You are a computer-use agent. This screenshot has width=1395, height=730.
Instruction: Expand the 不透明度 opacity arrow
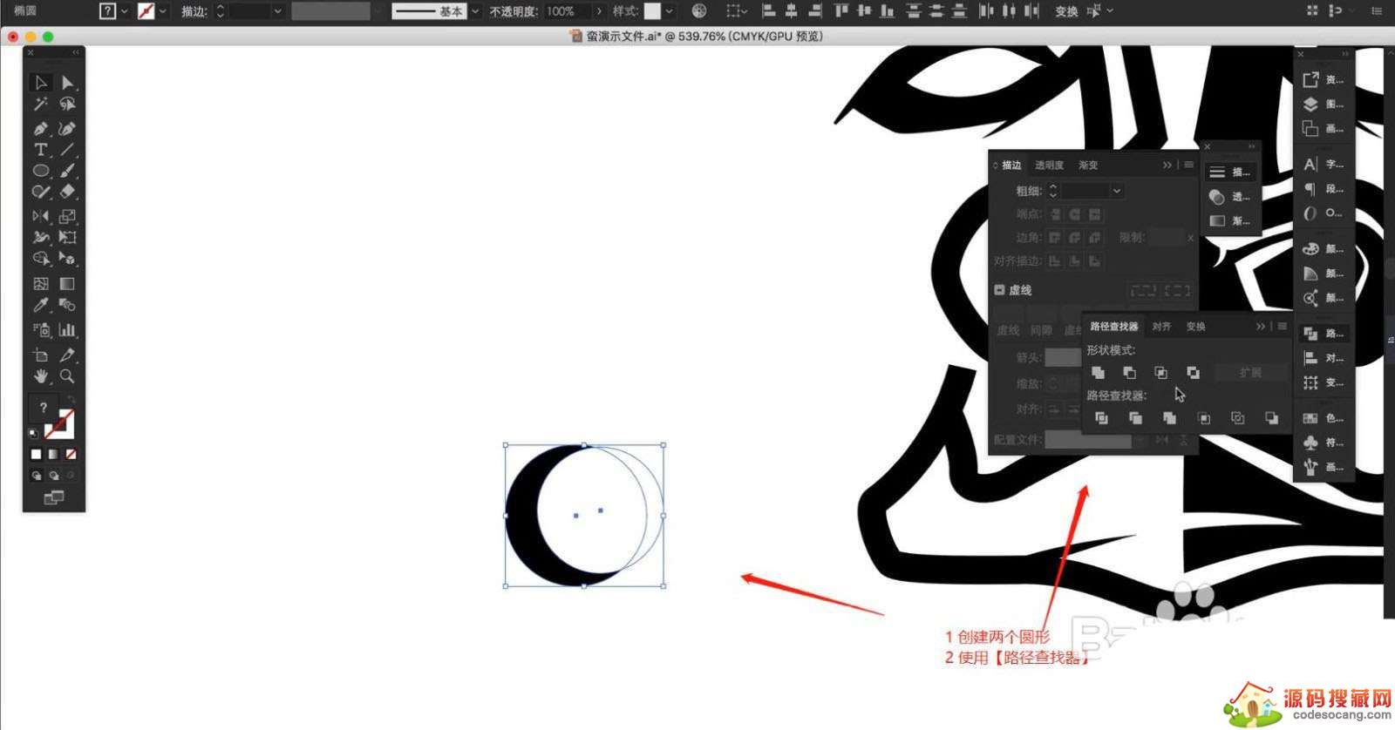pos(599,11)
